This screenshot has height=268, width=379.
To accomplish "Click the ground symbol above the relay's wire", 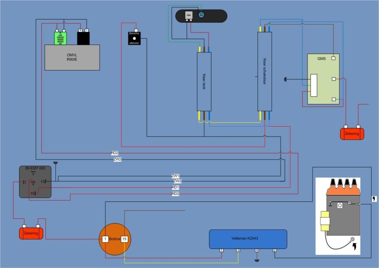I will click(x=56, y=163).
